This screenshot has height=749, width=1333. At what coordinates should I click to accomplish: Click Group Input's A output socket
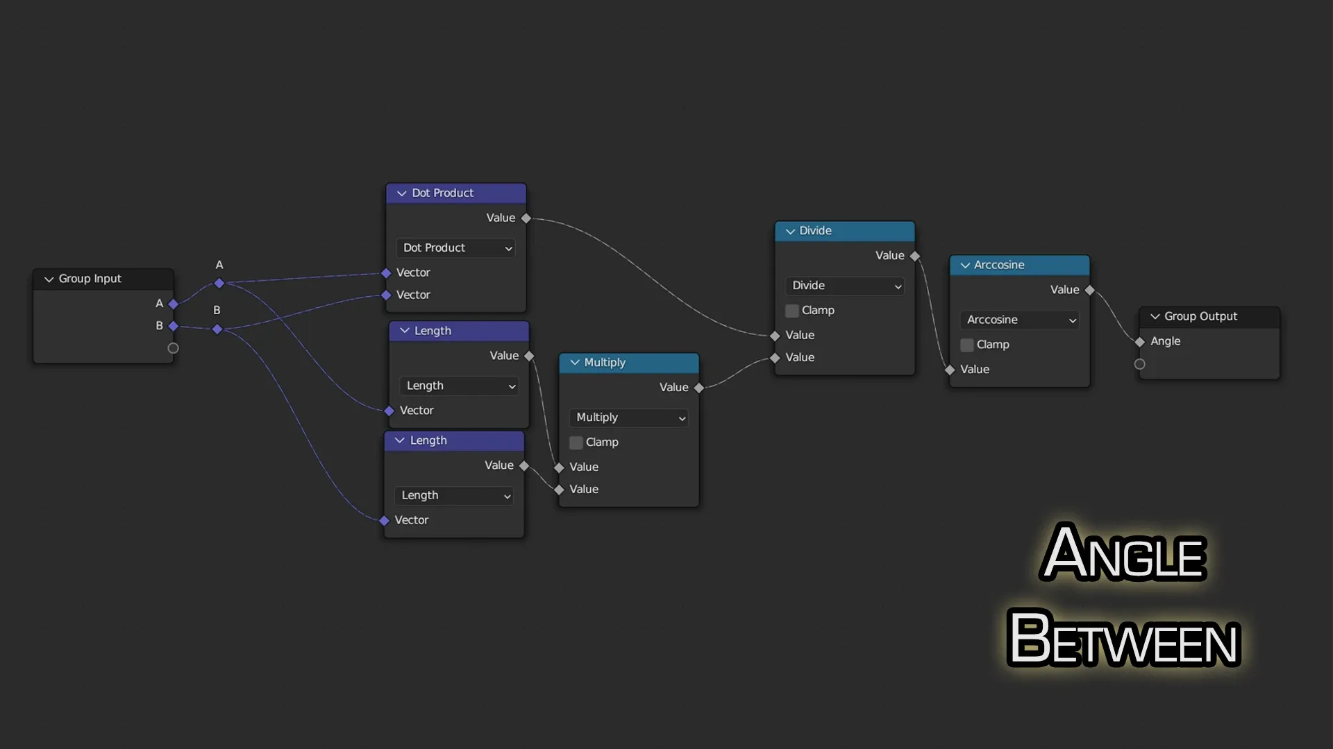tap(174, 304)
